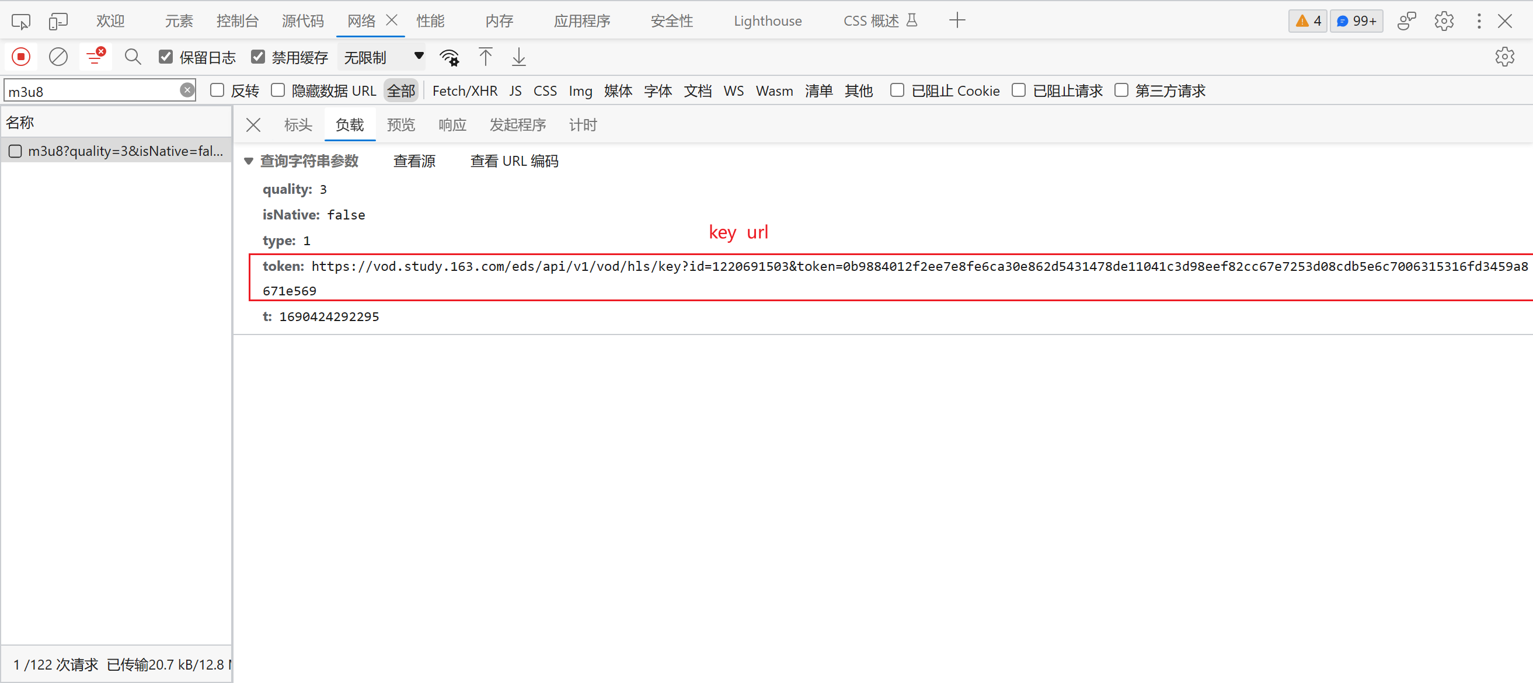
Task: Open DevTools settings gear
Action: pyautogui.click(x=1444, y=20)
